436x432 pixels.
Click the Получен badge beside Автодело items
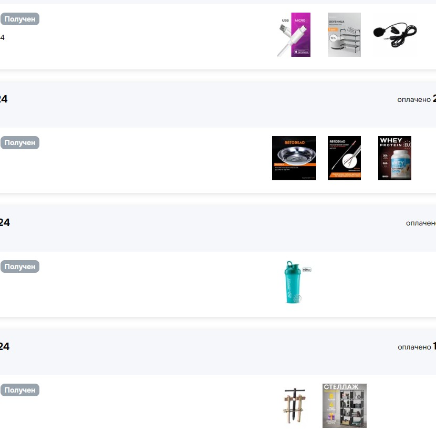pyautogui.click(x=20, y=142)
